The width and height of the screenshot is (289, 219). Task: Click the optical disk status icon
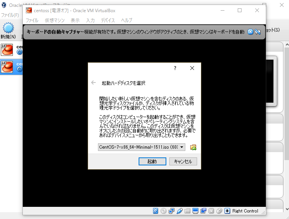point(163,211)
